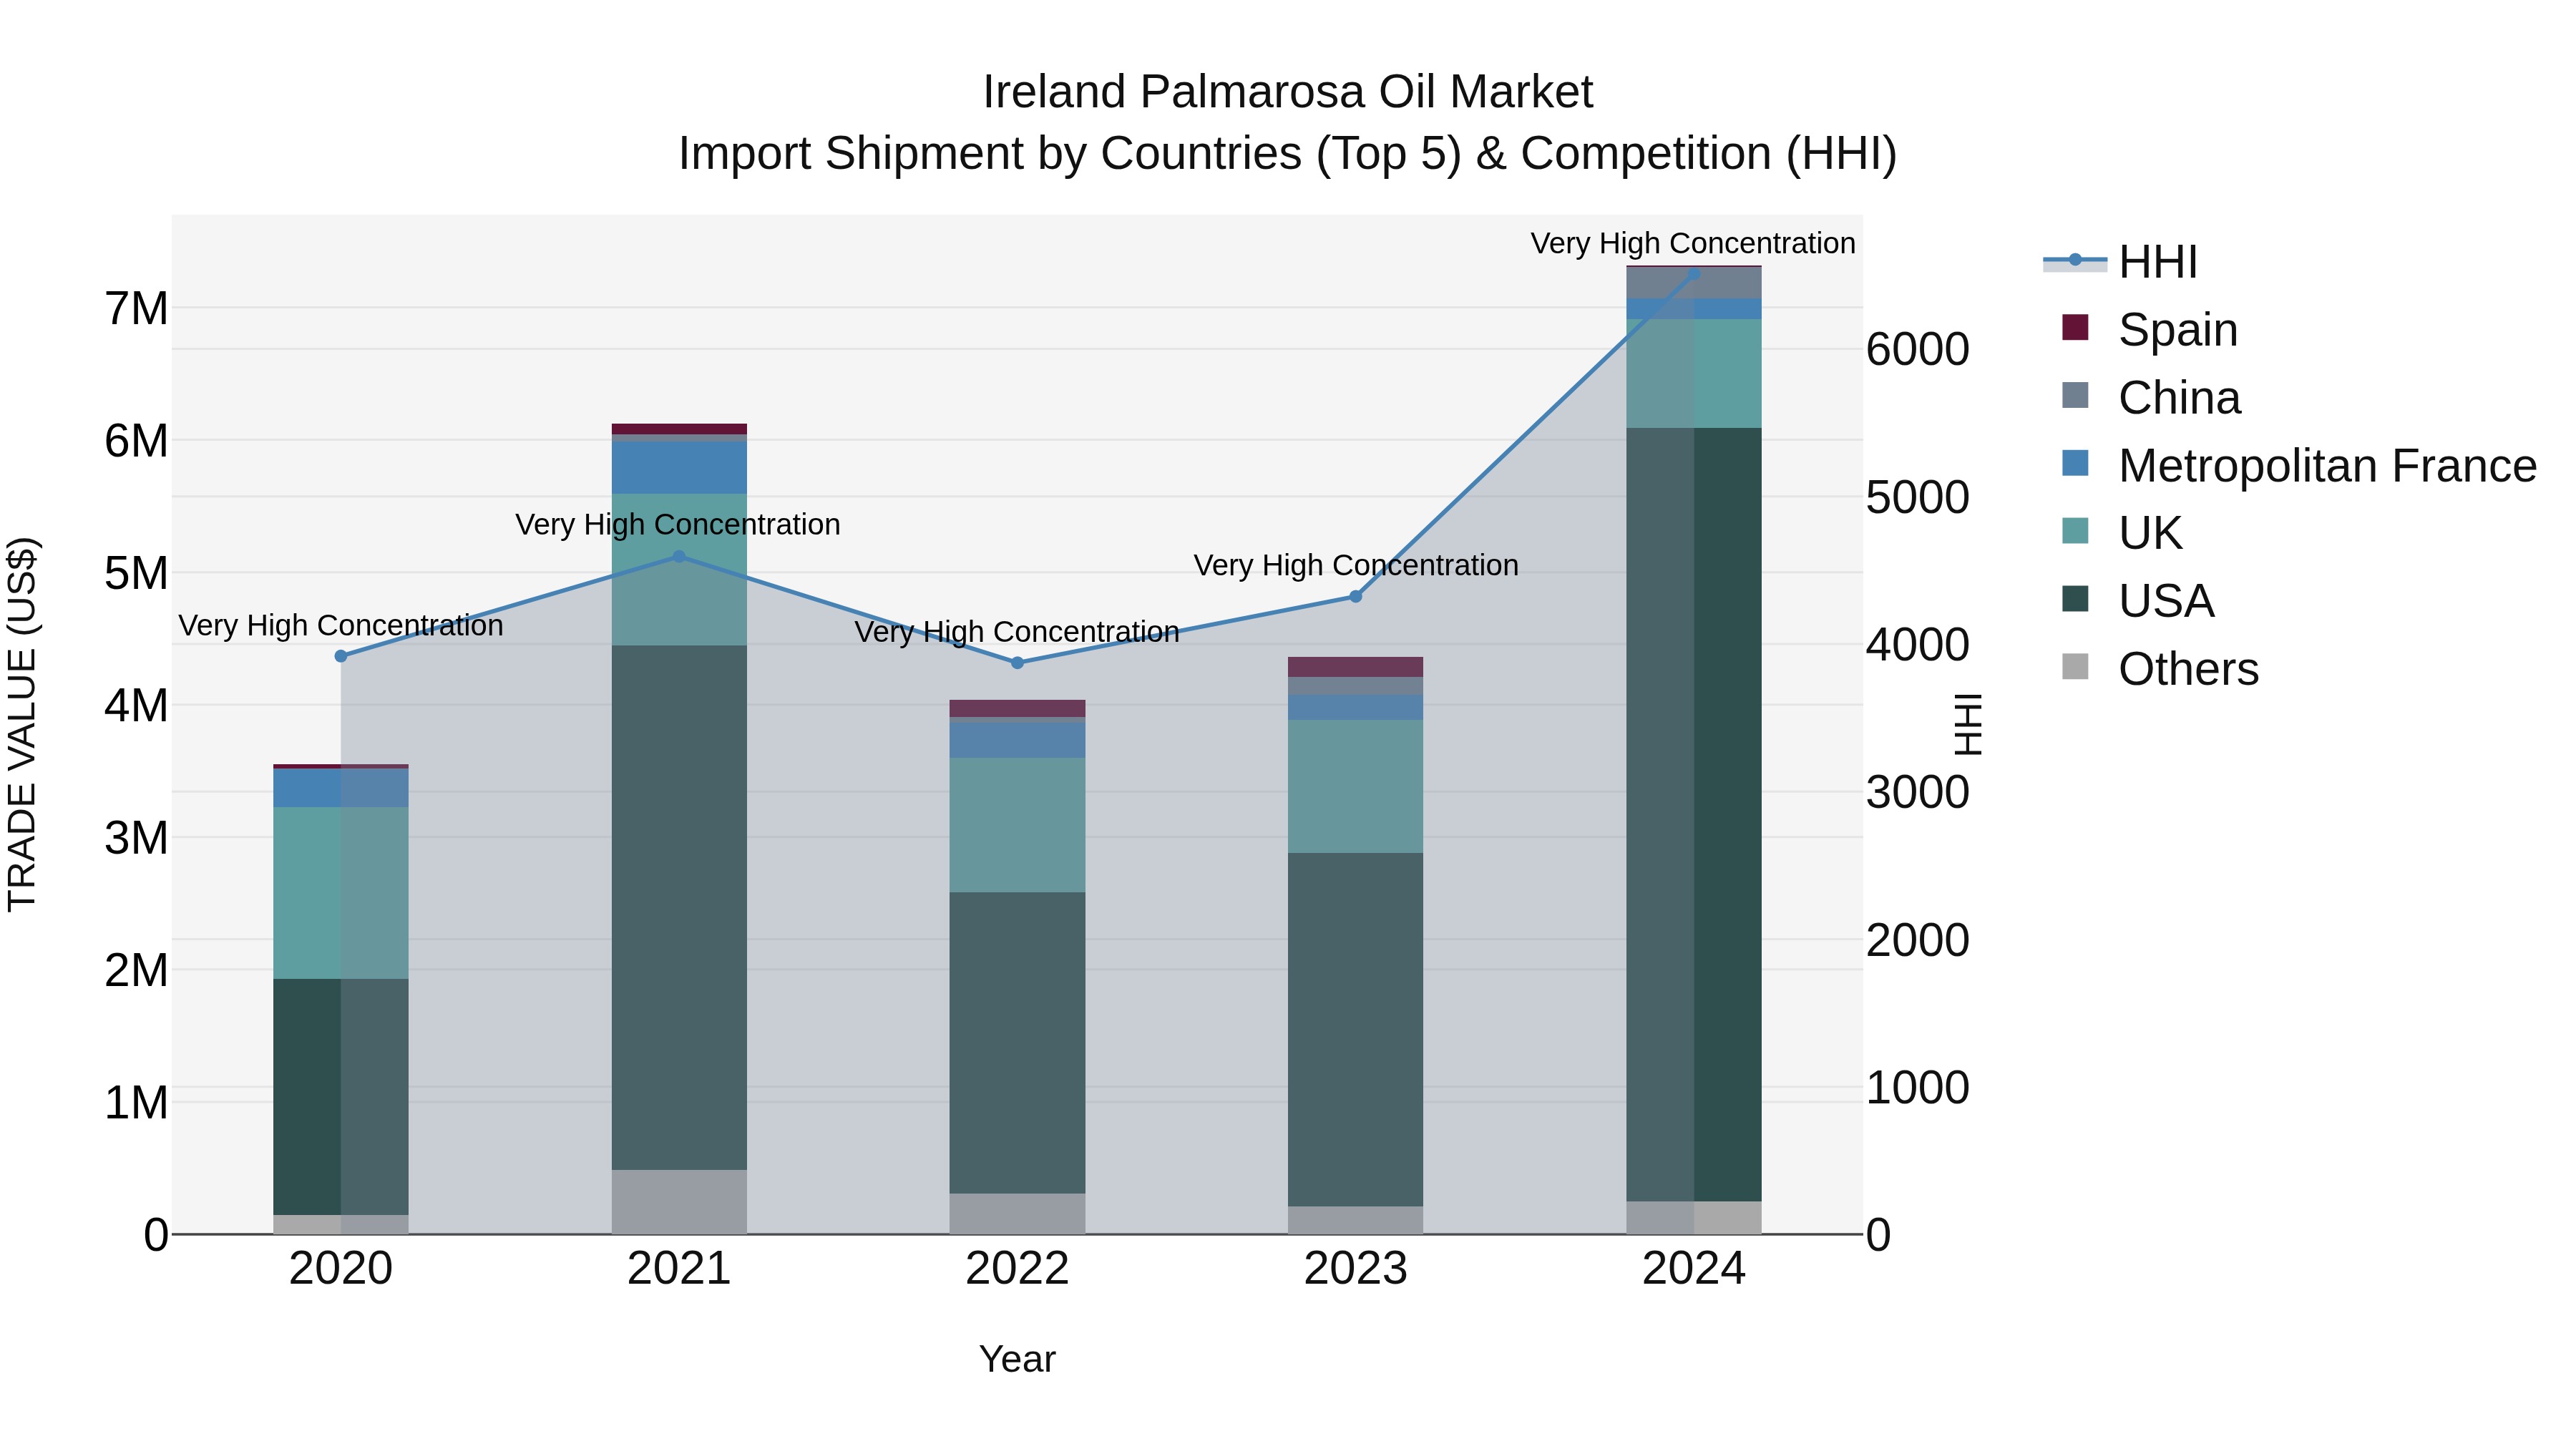
Task: Toggle the China legend entry
Action: point(2151,397)
